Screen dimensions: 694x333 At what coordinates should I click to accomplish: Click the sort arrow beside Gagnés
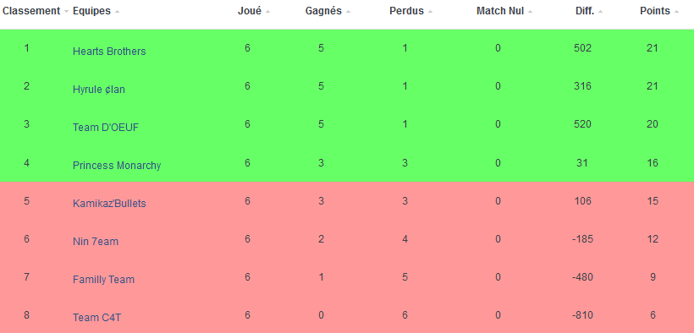click(x=348, y=12)
